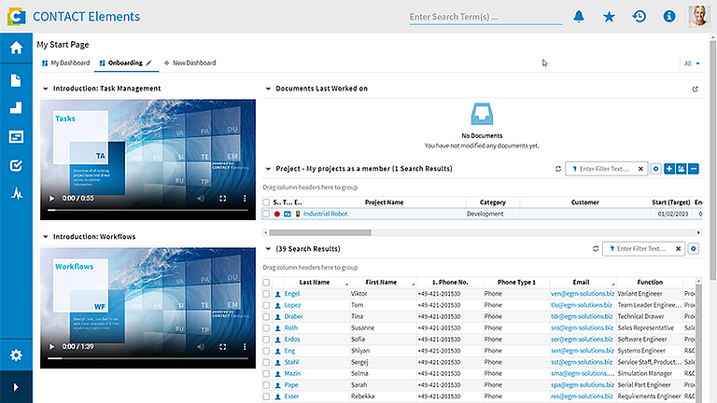Open Mazin person link
Screen dimensions: 717x403
(292, 374)
